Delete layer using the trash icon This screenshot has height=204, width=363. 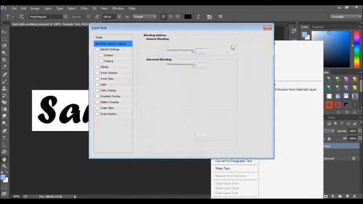[x=354, y=197]
